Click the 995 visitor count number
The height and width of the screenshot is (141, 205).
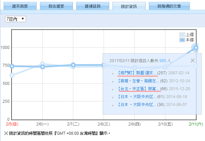point(163,61)
